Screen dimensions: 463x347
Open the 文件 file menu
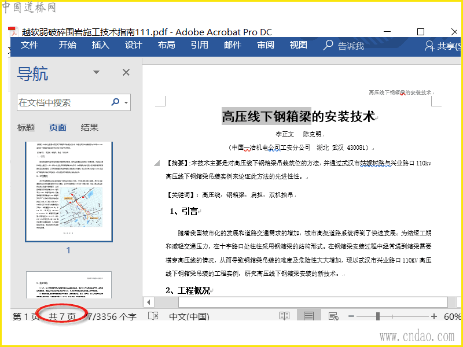click(30, 45)
